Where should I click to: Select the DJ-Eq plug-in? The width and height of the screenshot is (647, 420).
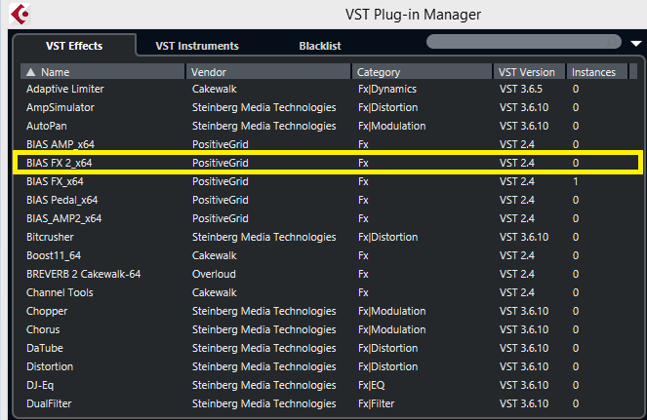328,385
